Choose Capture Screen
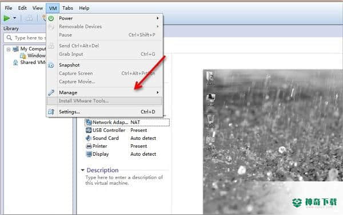Image resolution: width=343 pixels, height=215 pixels. (105, 74)
